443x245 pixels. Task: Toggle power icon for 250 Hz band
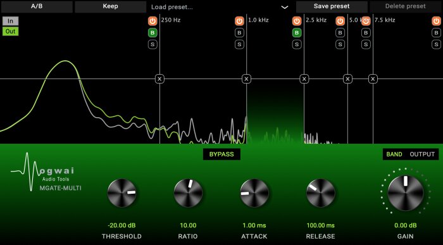point(153,21)
